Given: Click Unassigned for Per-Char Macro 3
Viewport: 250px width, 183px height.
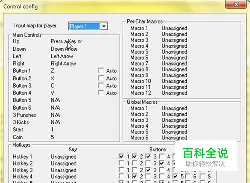Looking at the screenshot, I should pyautogui.click(x=174, y=40).
